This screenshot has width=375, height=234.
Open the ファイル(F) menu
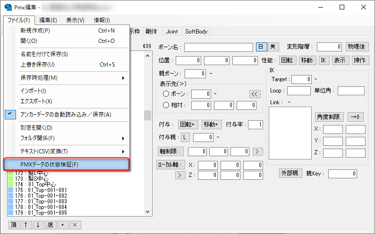point(19,20)
